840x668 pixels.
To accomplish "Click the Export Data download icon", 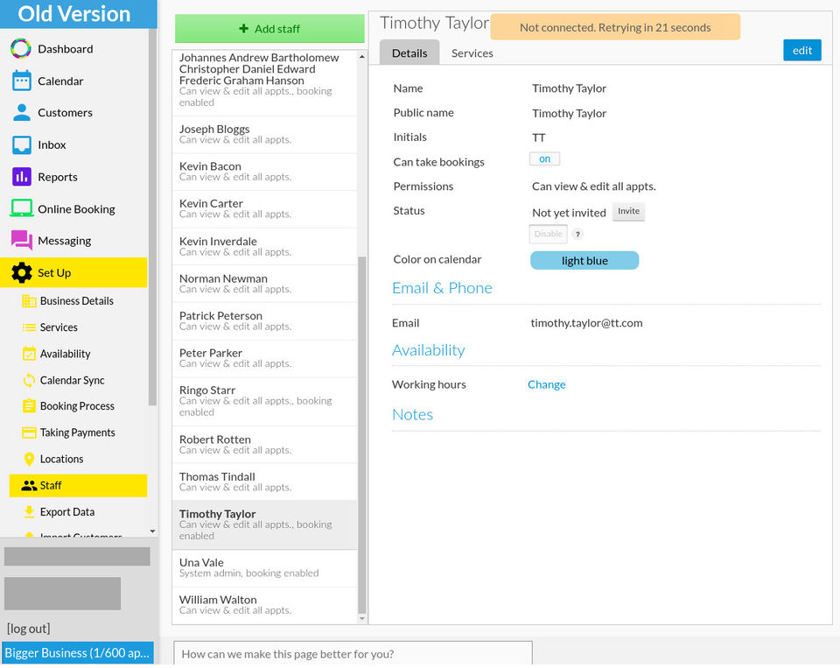I will tap(29, 512).
